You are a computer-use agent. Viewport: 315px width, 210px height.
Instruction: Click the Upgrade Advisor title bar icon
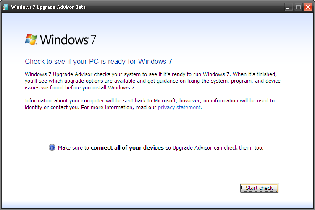pos(5,7)
